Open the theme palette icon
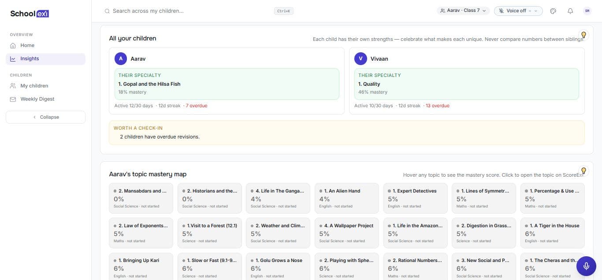602x280 pixels. 554,11
